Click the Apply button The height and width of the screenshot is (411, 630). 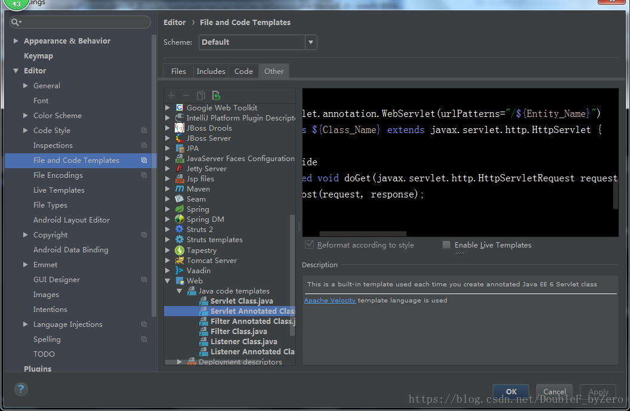point(598,391)
